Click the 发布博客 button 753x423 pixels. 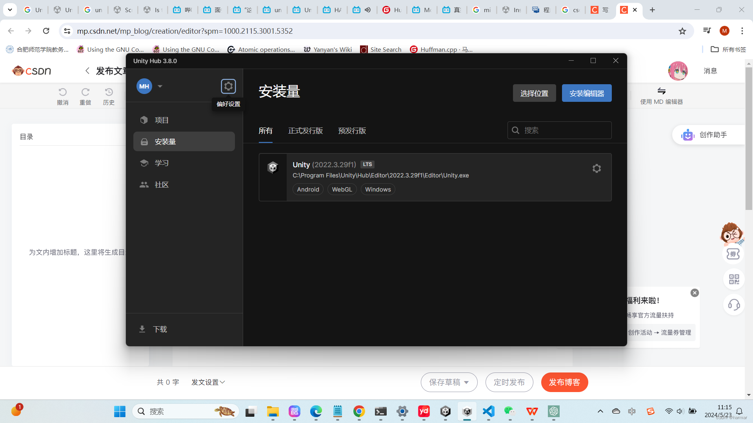pyautogui.click(x=564, y=382)
